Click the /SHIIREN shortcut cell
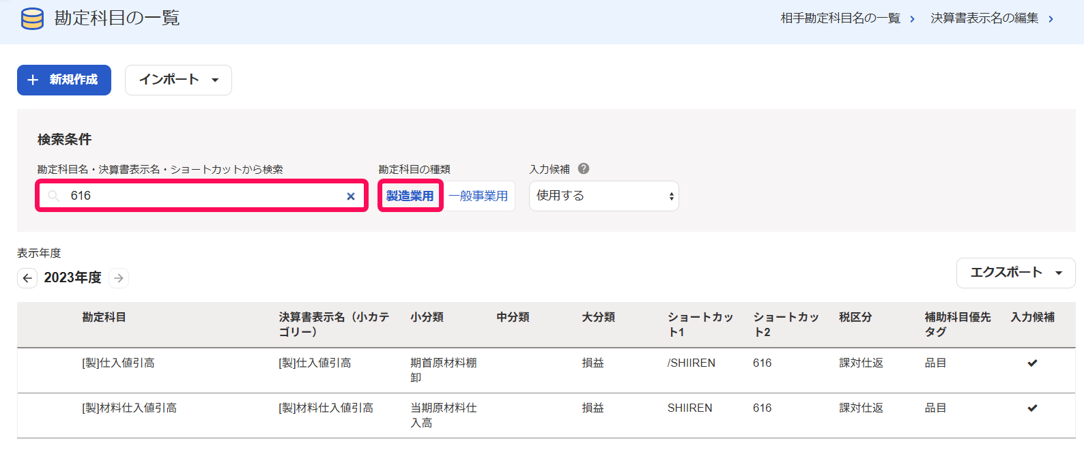 pos(691,363)
